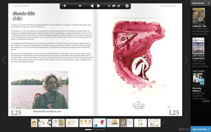Open Blooming Brilliance title link
Image resolution: width=211 pixels, height=132 pixels.
tap(197, 90)
